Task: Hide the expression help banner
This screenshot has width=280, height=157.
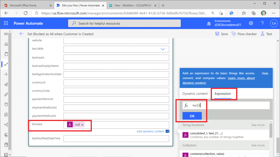Action: [x=265, y=73]
